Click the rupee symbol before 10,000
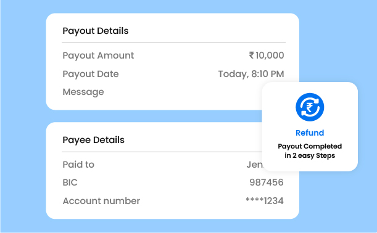The width and height of the screenshot is (377, 233). (x=252, y=55)
